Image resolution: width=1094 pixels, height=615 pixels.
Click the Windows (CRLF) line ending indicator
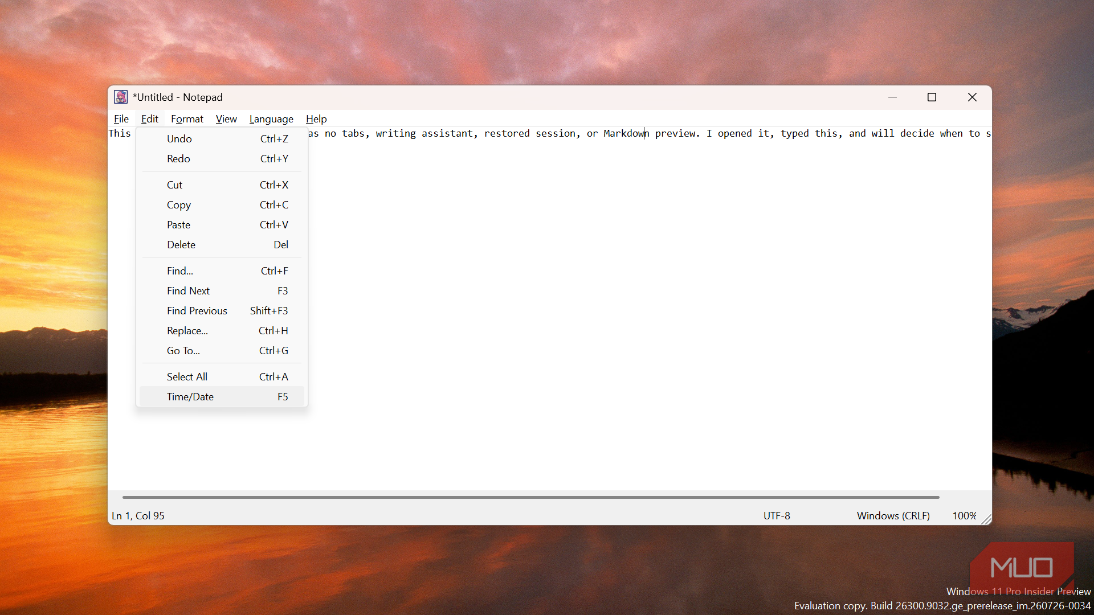click(893, 516)
